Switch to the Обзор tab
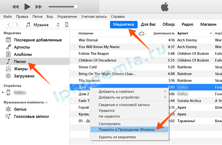Screen dimensions: 222x145 pos(169,25)
